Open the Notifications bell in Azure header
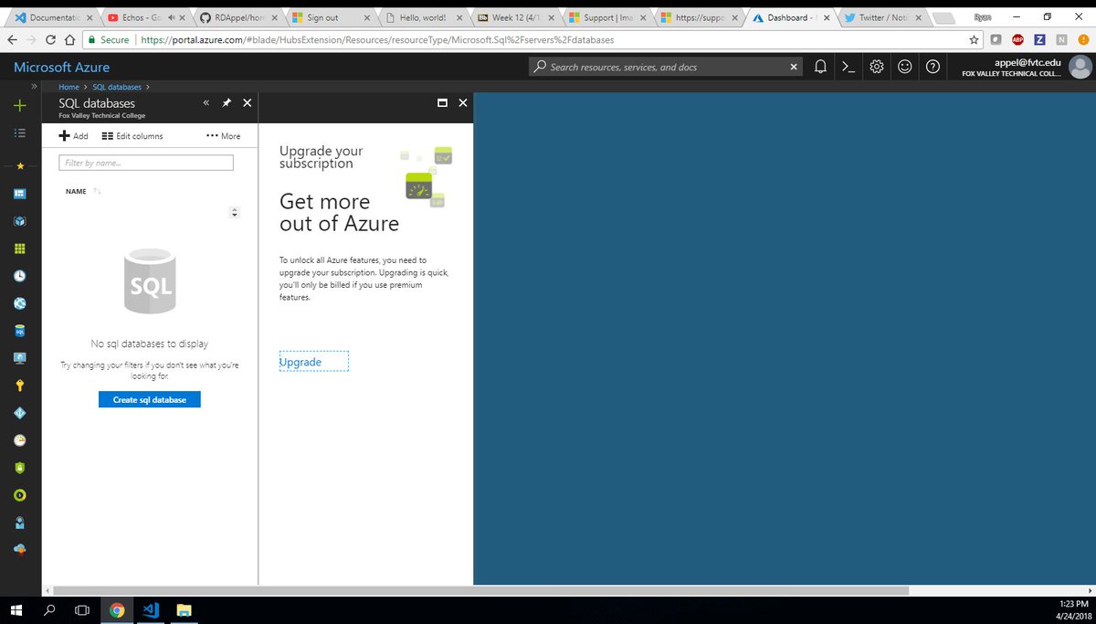Screen dimensions: 1096x624 [821, 67]
